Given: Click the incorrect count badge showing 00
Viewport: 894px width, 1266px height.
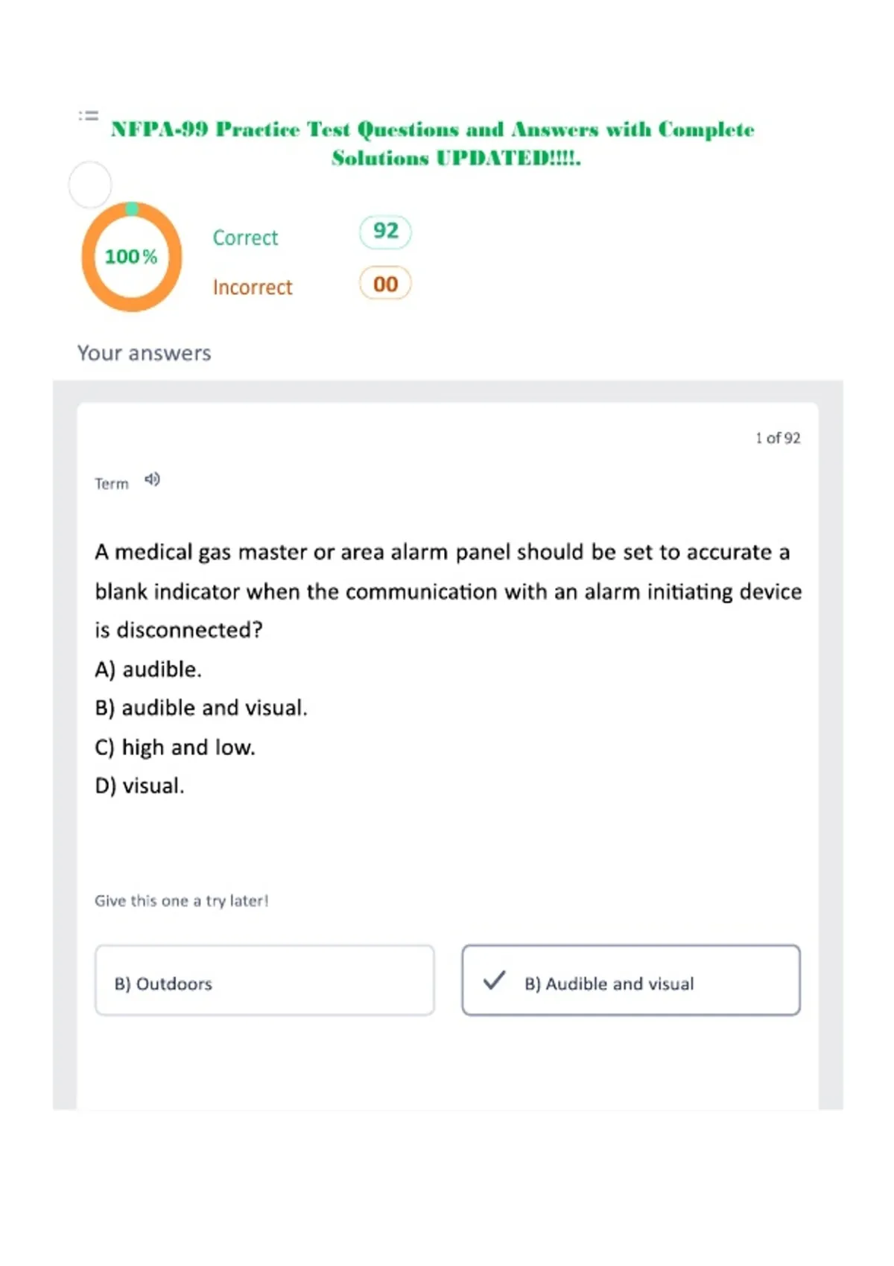Looking at the screenshot, I should [x=385, y=284].
